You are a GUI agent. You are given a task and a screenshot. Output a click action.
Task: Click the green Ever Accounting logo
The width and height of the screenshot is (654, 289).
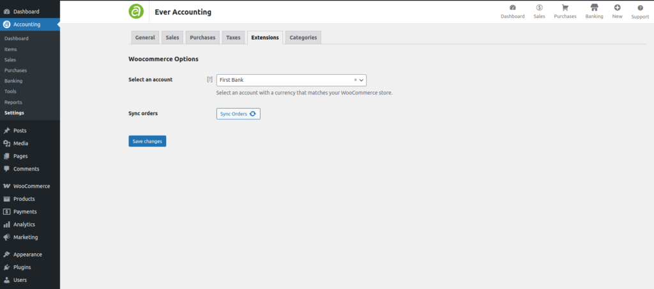(136, 12)
